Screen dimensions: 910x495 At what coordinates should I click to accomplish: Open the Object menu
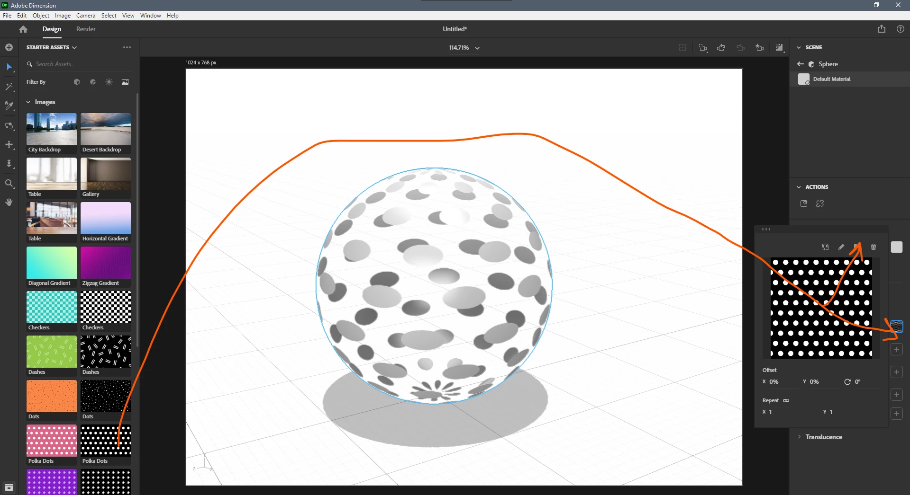tap(41, 16)
